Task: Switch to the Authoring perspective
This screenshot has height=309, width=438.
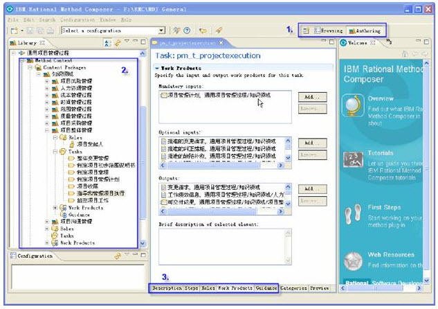Action: tap(363, 30)
